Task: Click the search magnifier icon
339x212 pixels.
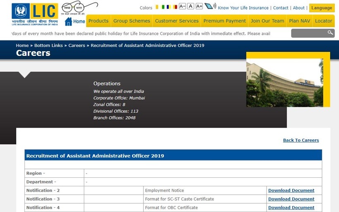Action: [x=330, y=33]
